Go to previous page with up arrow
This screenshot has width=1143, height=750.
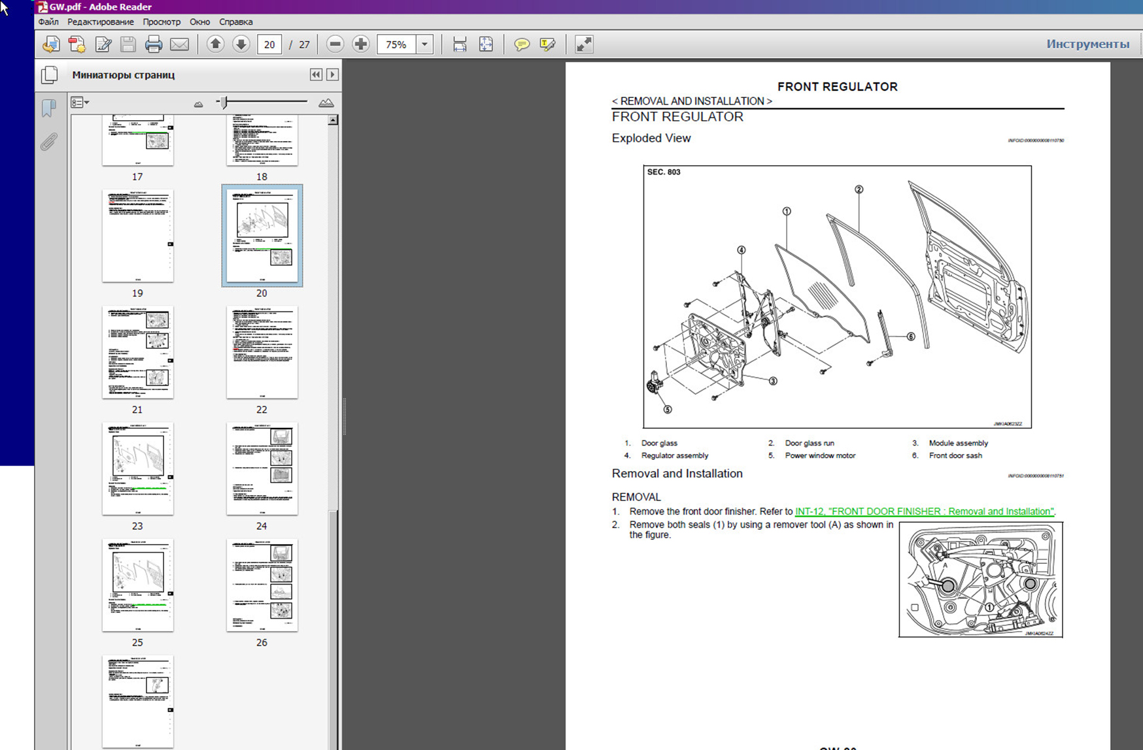(215, 44)
